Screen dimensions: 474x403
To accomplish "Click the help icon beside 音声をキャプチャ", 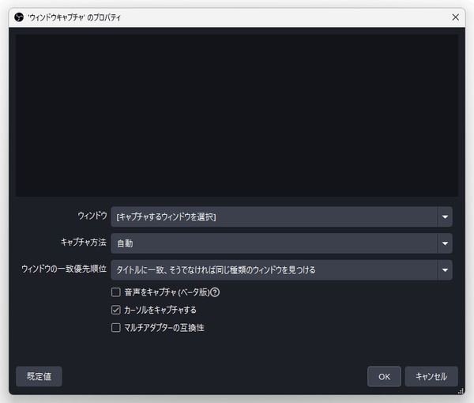I will click(214, 292).
